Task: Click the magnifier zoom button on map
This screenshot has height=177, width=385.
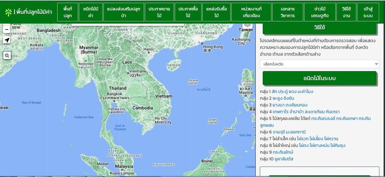Action: point(7,56)
